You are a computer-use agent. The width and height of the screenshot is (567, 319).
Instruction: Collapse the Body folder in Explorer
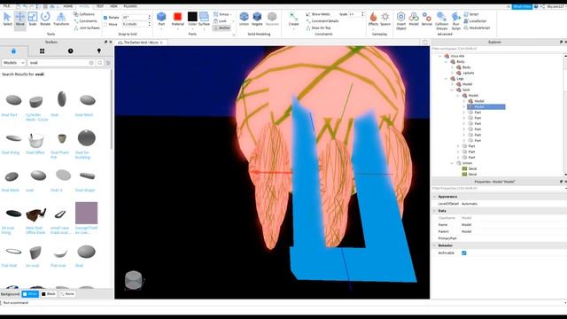tap(446, 62)
